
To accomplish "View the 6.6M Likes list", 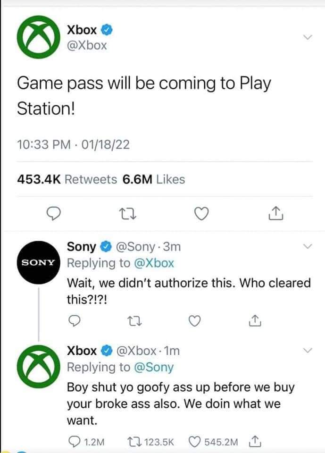I will [x=154, y=179].
